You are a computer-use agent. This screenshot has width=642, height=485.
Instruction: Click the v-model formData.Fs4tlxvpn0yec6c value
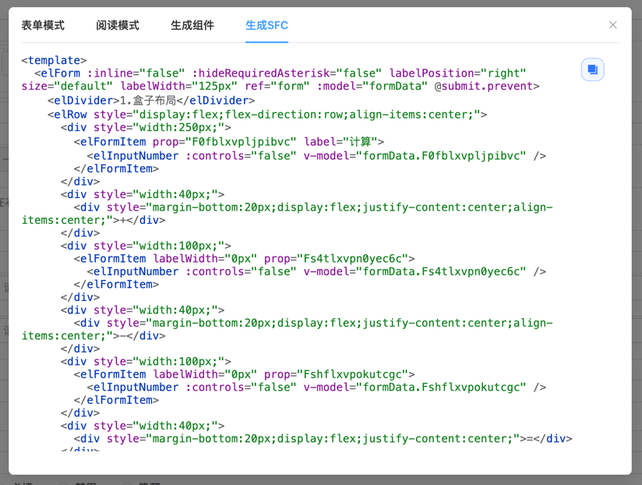(x=441, y=272)
